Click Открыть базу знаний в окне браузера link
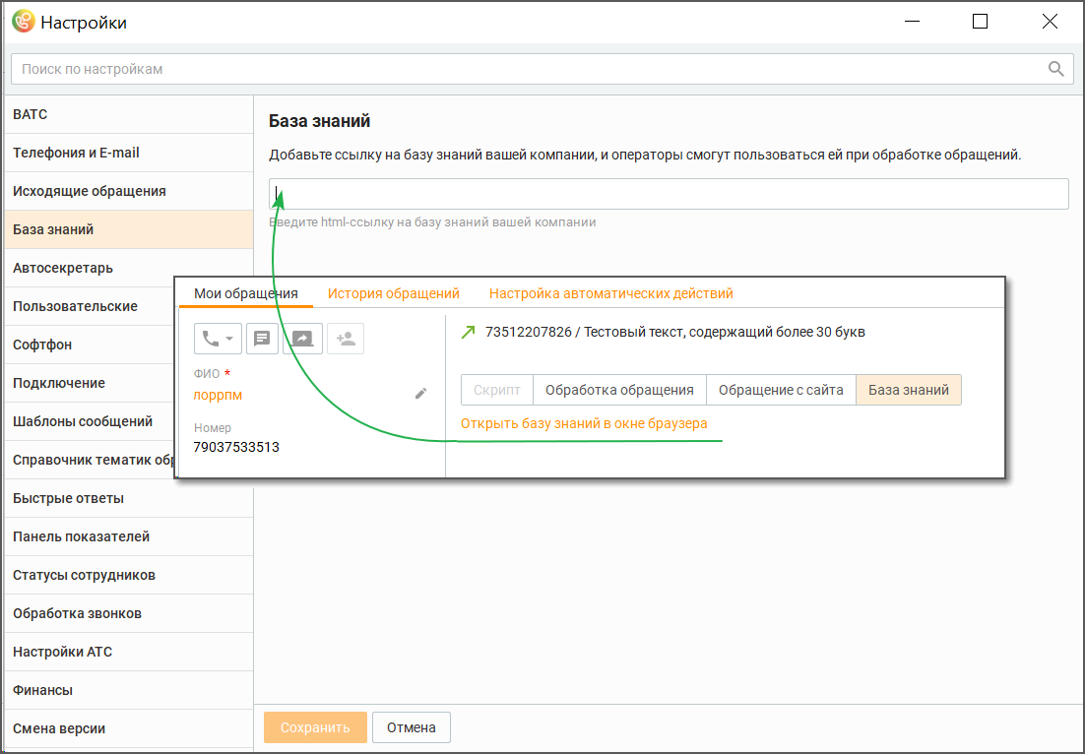 click(x=584, y=423)
